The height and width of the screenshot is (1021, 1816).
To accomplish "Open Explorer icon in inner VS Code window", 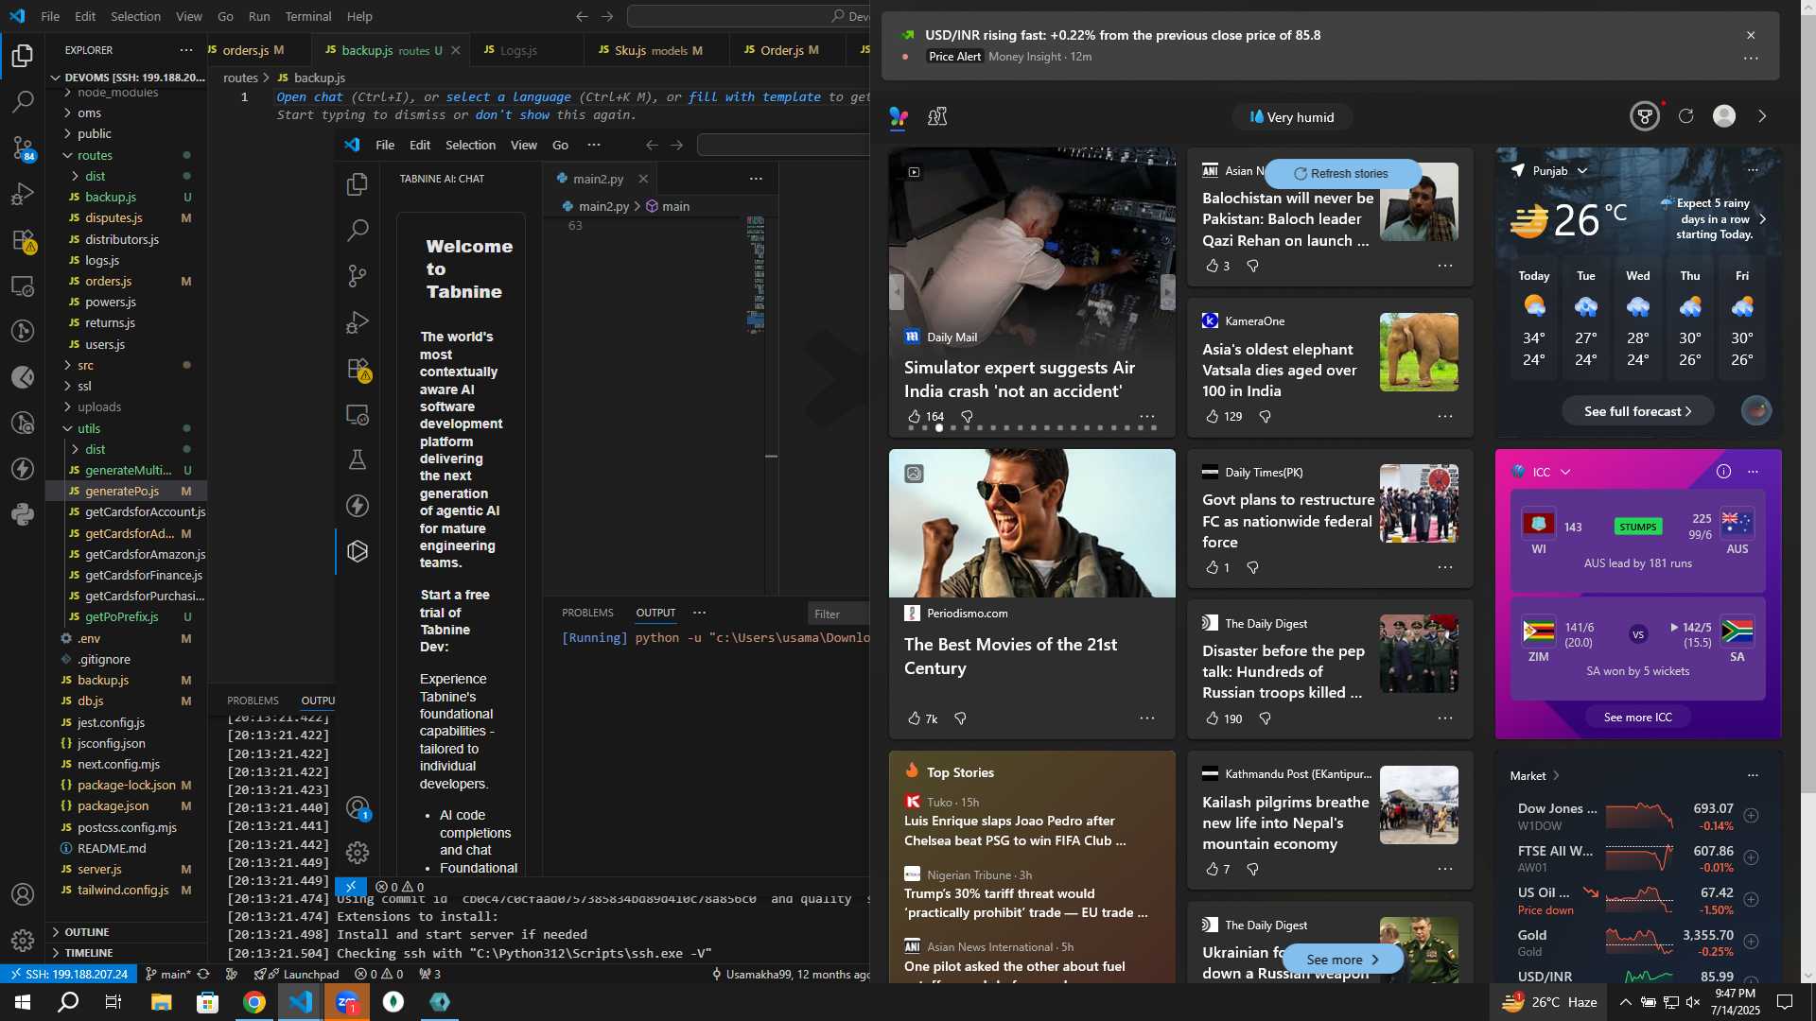I will point(358,184).
